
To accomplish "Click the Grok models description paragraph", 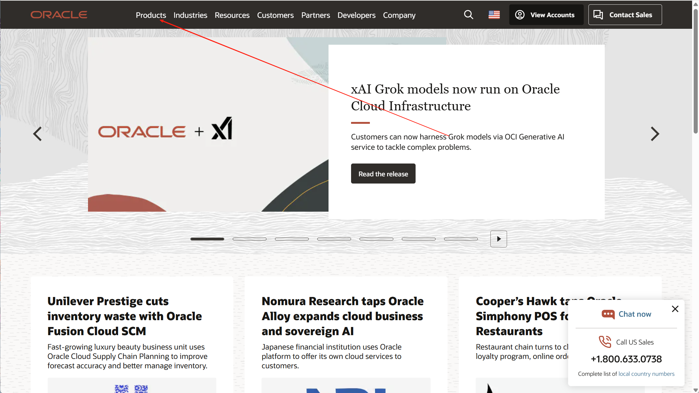I will 458,142.
